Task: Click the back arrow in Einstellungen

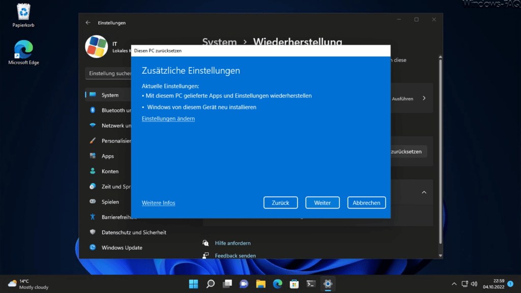Action: pyautogui.click(x=88, y=22)
